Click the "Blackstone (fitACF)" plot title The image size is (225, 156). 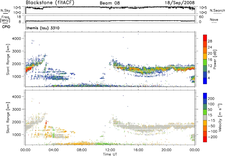click(50, 3)
